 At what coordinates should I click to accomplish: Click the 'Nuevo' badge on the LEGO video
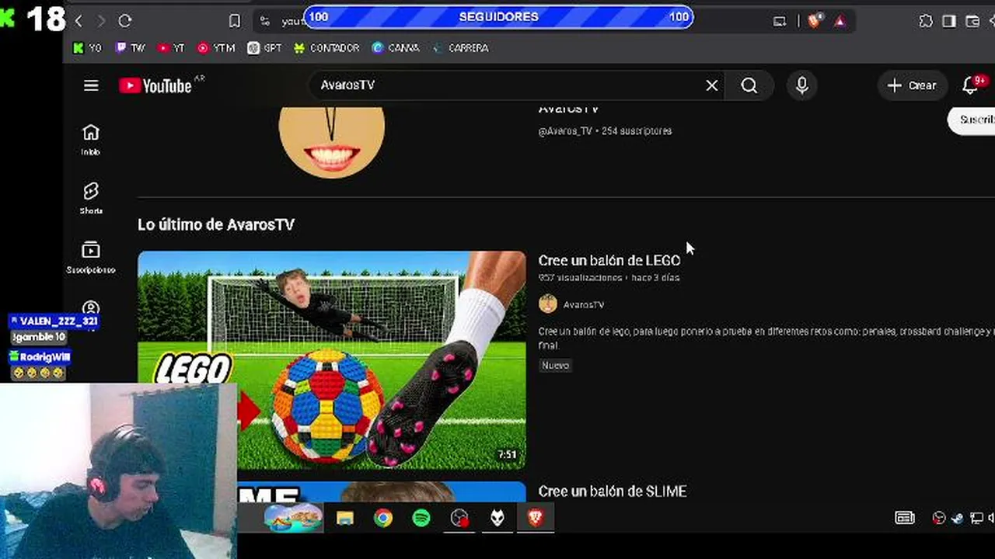(555, 366)
